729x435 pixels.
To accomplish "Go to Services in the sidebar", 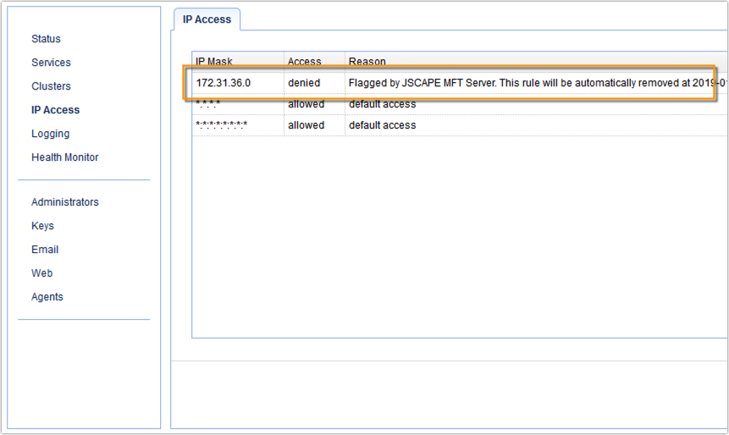I will coord(51,63).
